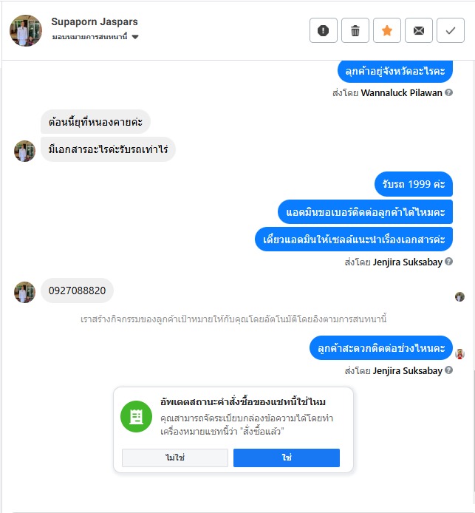The image size is (475, 513).
Task: Click customer avatar beside phone number message
Action: (x=24, y=292)
